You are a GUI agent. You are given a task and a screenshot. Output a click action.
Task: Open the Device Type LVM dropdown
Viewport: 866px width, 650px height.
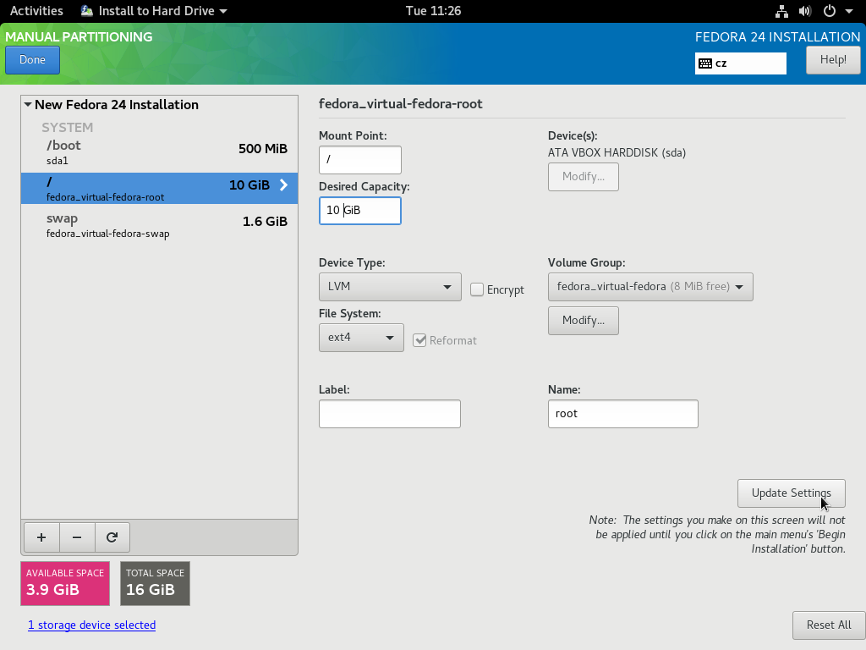point(390,287)
